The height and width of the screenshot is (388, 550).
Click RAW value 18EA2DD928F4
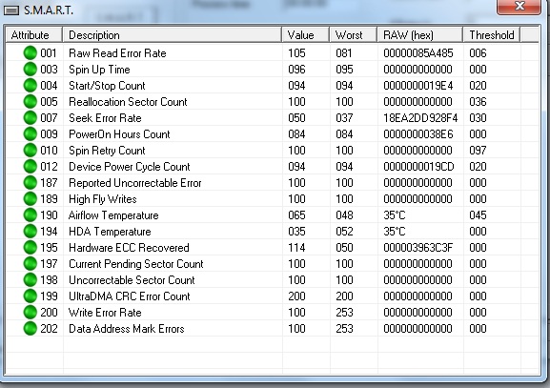point(420,118)
